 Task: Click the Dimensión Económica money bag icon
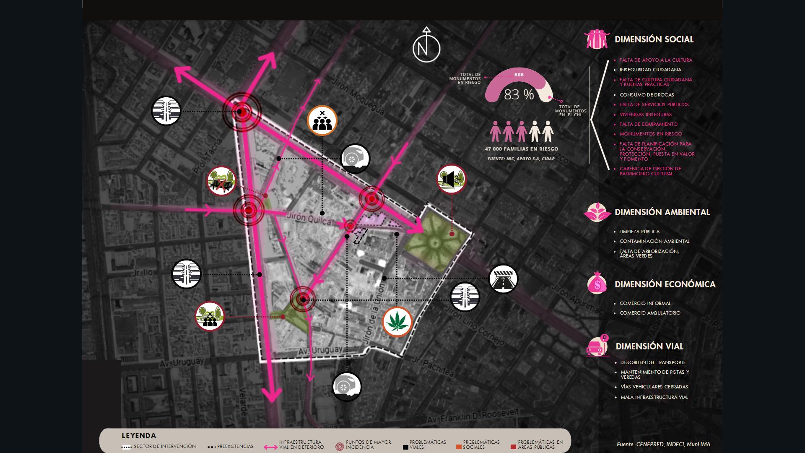(x=597, y=284)
